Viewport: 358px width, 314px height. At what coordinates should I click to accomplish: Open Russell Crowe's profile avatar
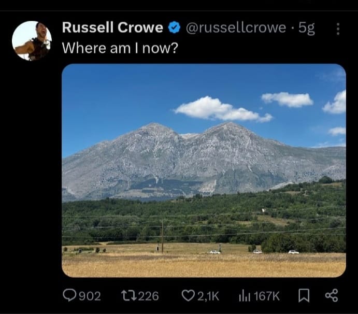point(32,41)
